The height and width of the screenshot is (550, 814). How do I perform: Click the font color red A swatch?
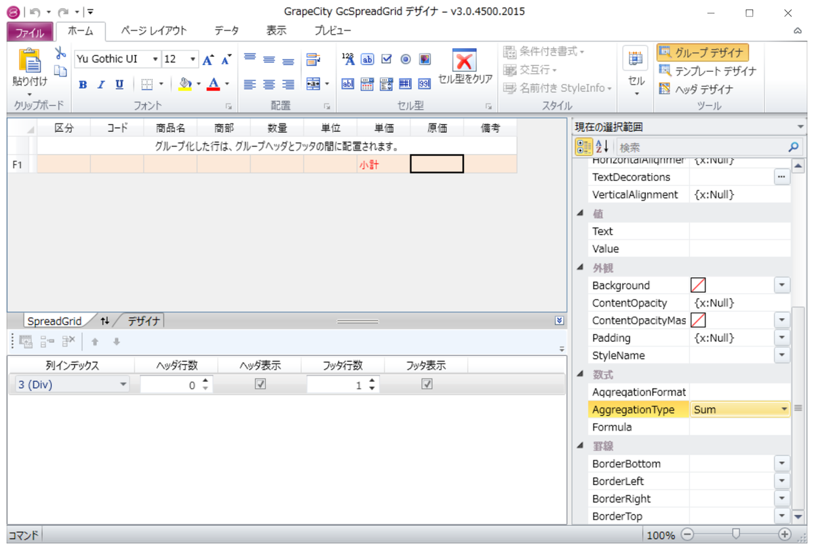pos(213,85)
